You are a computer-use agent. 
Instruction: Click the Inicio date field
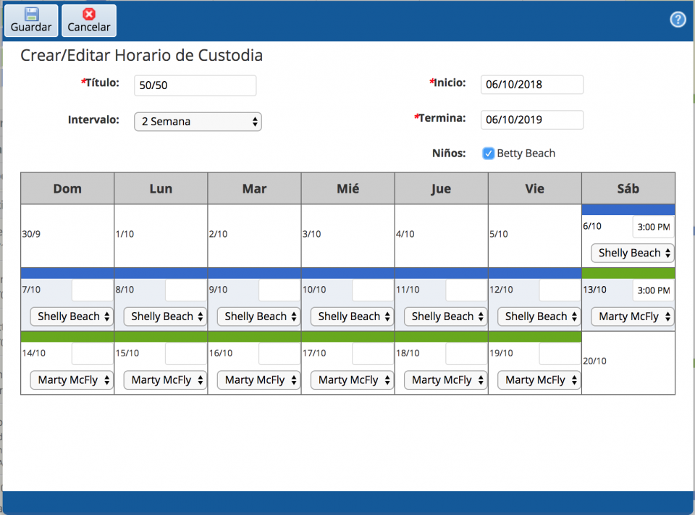point(532,84)
